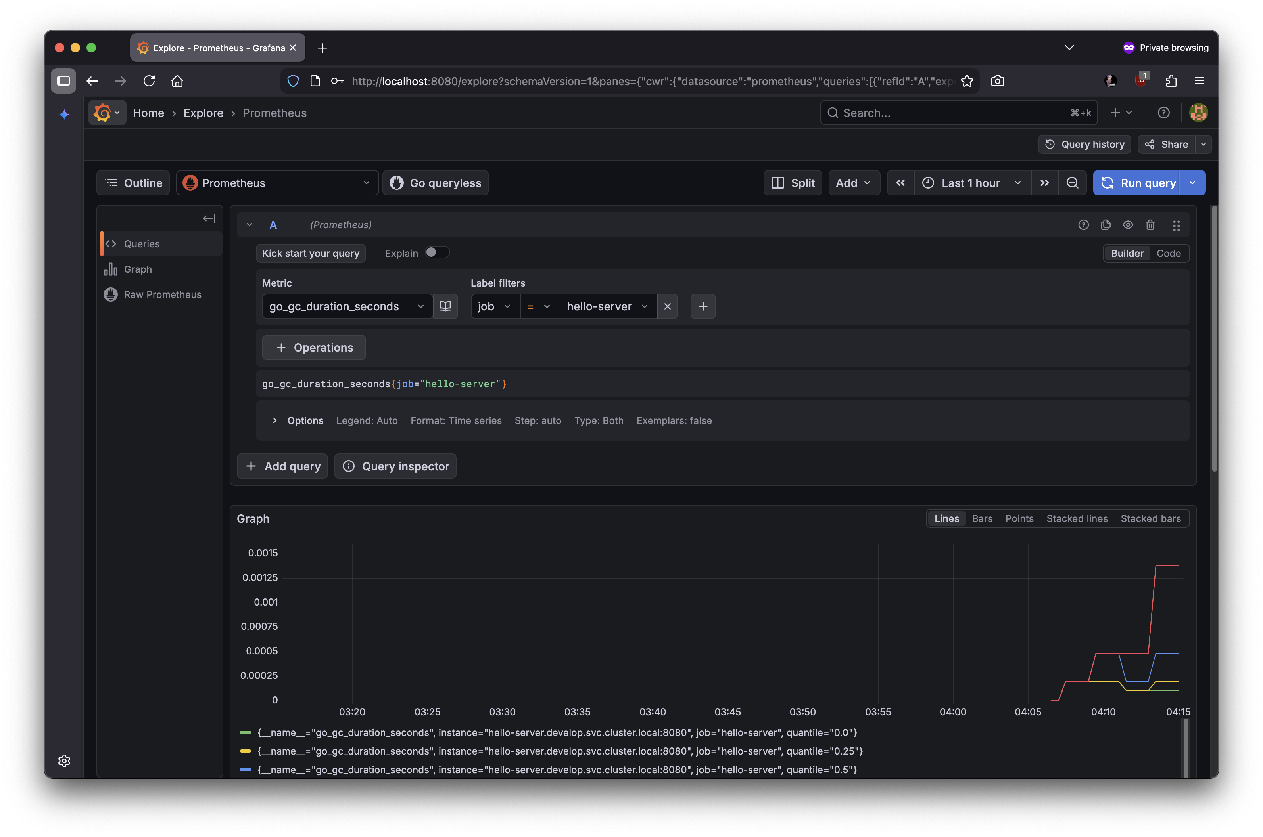Delete query A with trash icon
1263x837 pixels.
(x=1150, y=225)
